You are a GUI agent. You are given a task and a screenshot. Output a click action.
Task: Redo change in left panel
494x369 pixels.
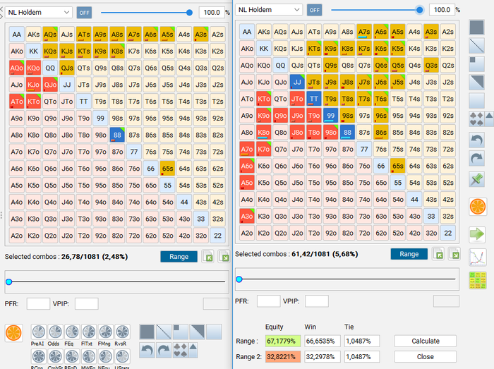tap(164, 350)
